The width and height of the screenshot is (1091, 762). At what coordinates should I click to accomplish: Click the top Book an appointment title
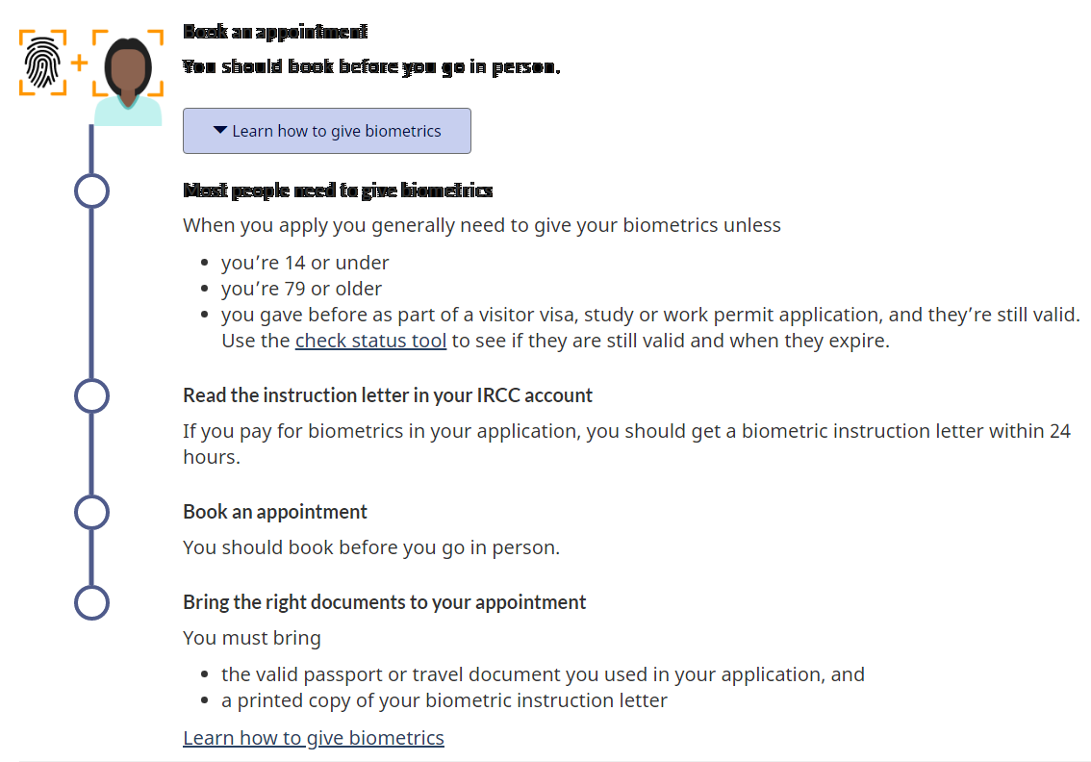[275, 32]
